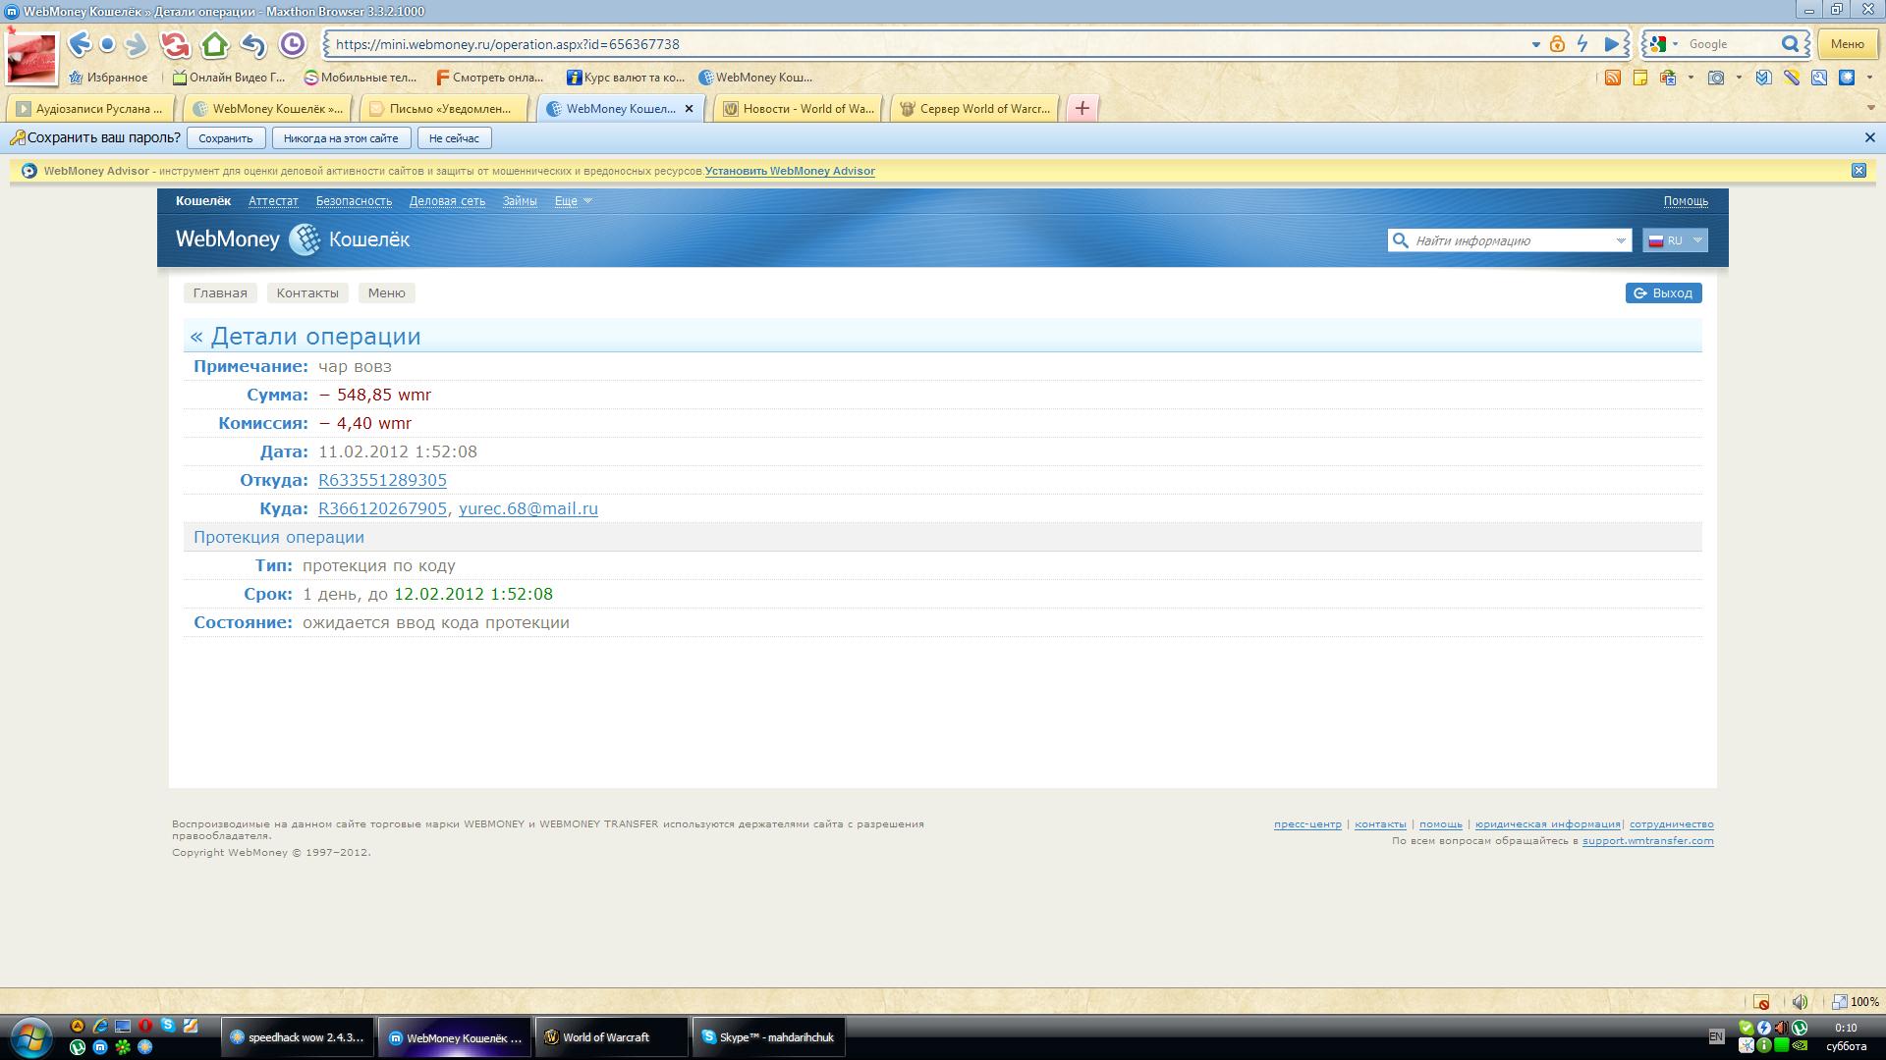Switch to the Новости - World of Wa... tab
Viewport: 1886px width, 1060px height.
[x=797, y=109]
